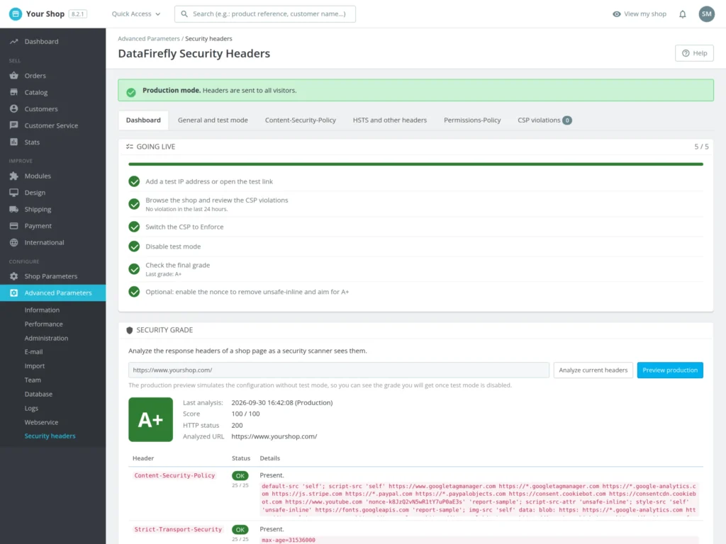Image resolution: width=726 pixels, height=544 pixels.
Task: Click the Content-Security-Policy header name
Action: tap(174, 475)
